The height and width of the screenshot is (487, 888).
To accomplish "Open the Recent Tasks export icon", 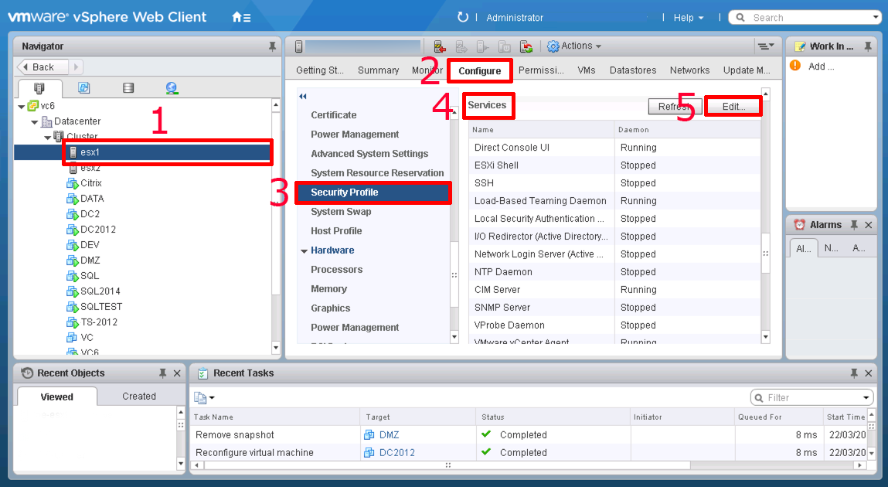I will tap(201, 397).
